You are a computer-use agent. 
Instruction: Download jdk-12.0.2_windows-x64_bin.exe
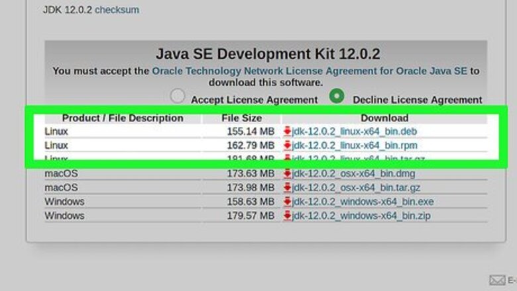coord(363,201)
